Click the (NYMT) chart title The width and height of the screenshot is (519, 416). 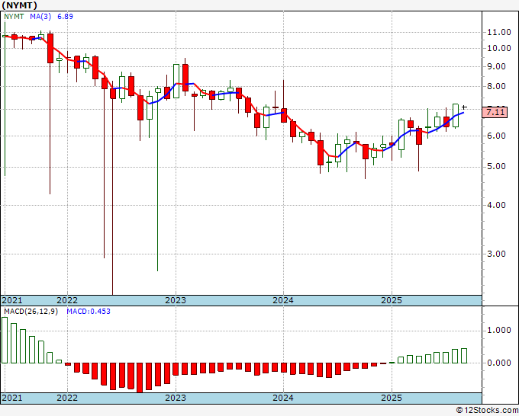pos(20,5)
